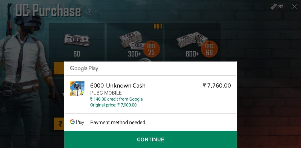Tap the UC balance 212 icon
The height and width of the screenshot is (148, 301).
tap(277, 7)
